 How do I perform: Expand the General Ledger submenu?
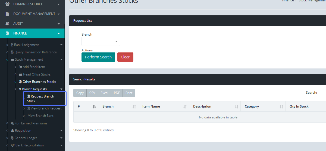click(x=61, y=138)
